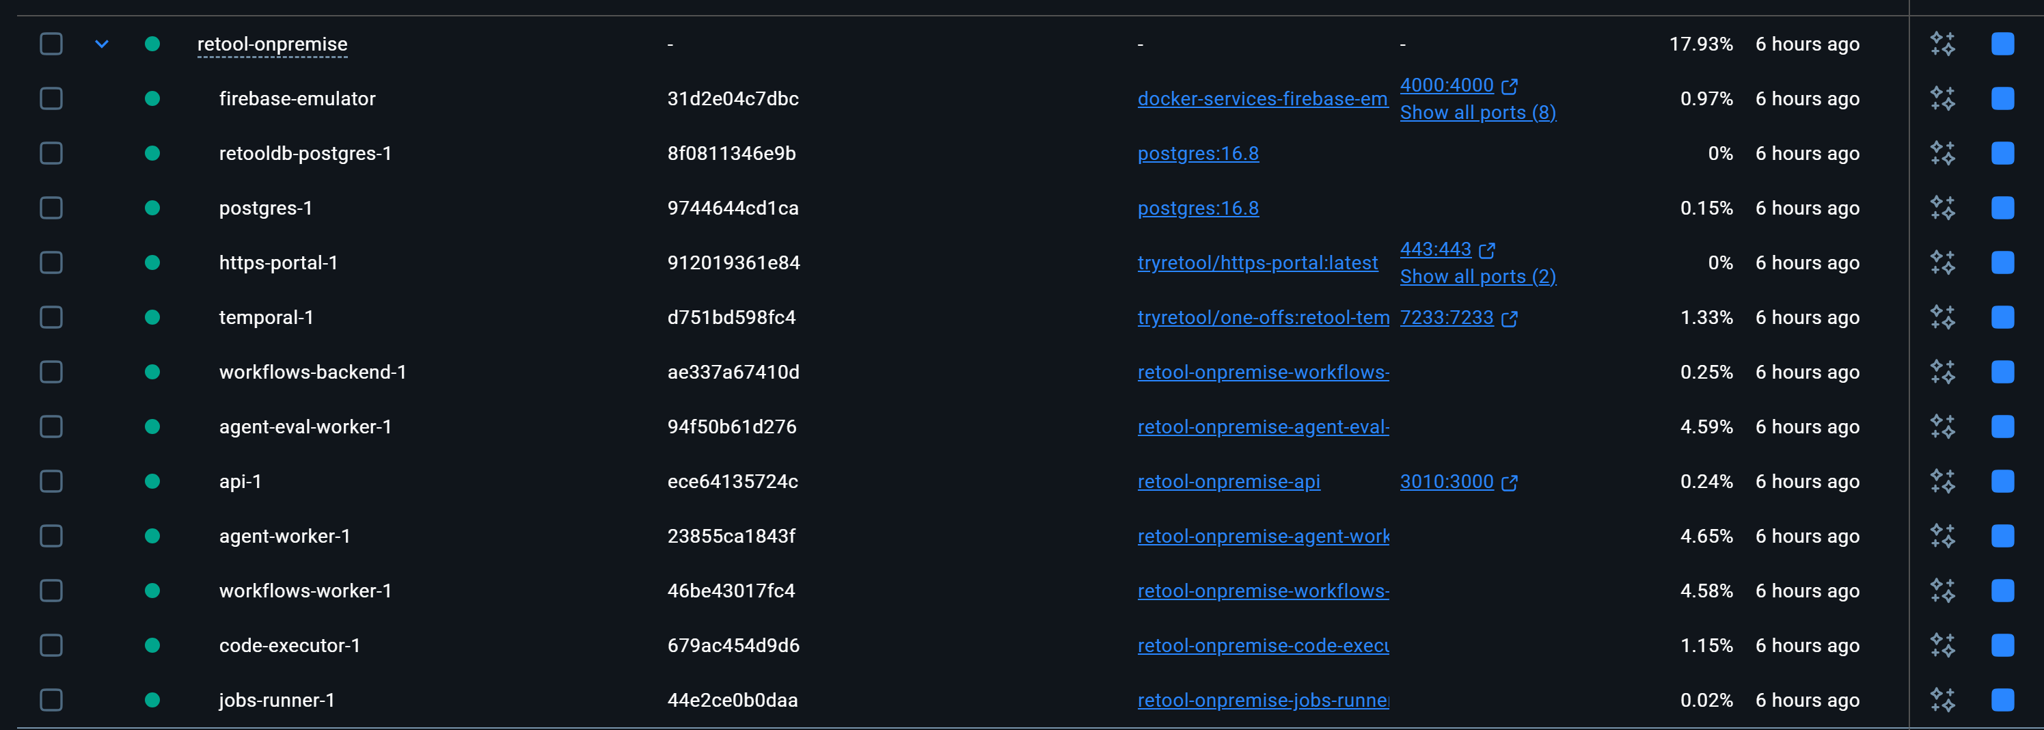
Task: Click the Gordon AI sparkle icon for firebase-emulator
Action: pyautogui.click(x=1941, y=98)
